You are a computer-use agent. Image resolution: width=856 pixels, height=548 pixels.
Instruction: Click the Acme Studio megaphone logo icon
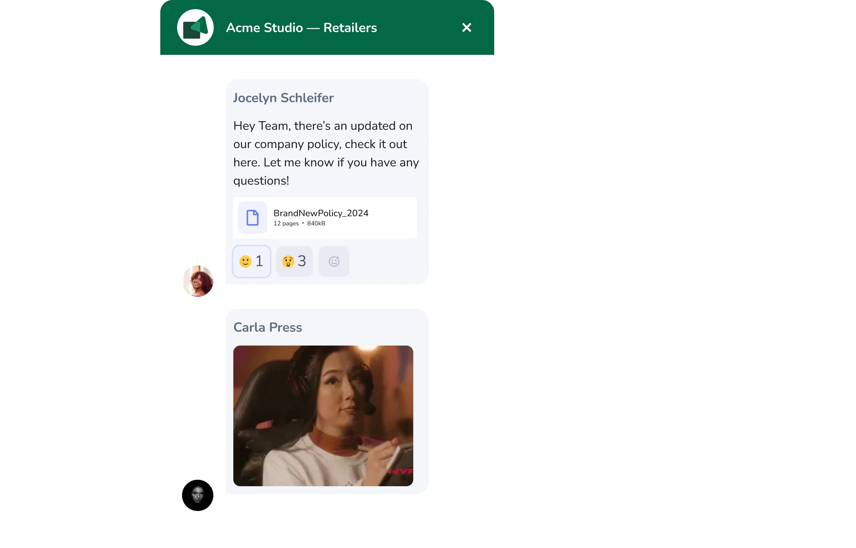[195, 27]
